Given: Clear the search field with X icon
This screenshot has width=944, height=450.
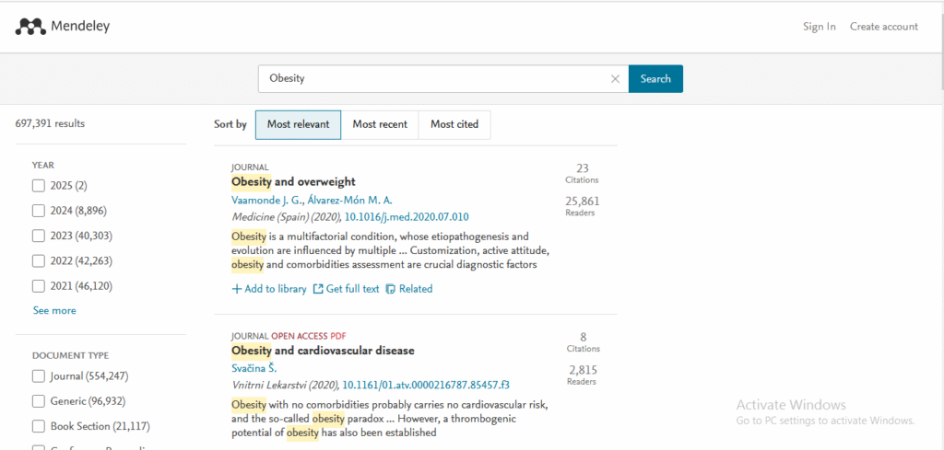Looking at the screenshot, I should pos(615,79).
